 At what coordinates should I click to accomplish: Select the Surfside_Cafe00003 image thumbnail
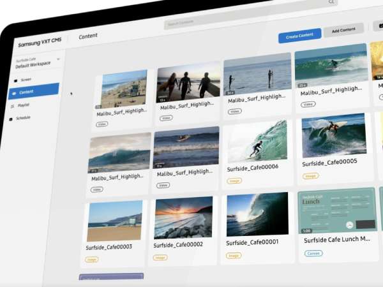(115, 221)
